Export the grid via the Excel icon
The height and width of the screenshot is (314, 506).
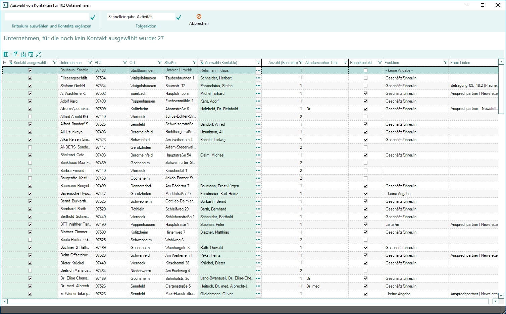pos(23,54)
